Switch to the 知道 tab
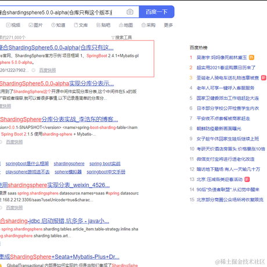 (x=58, y=25)
